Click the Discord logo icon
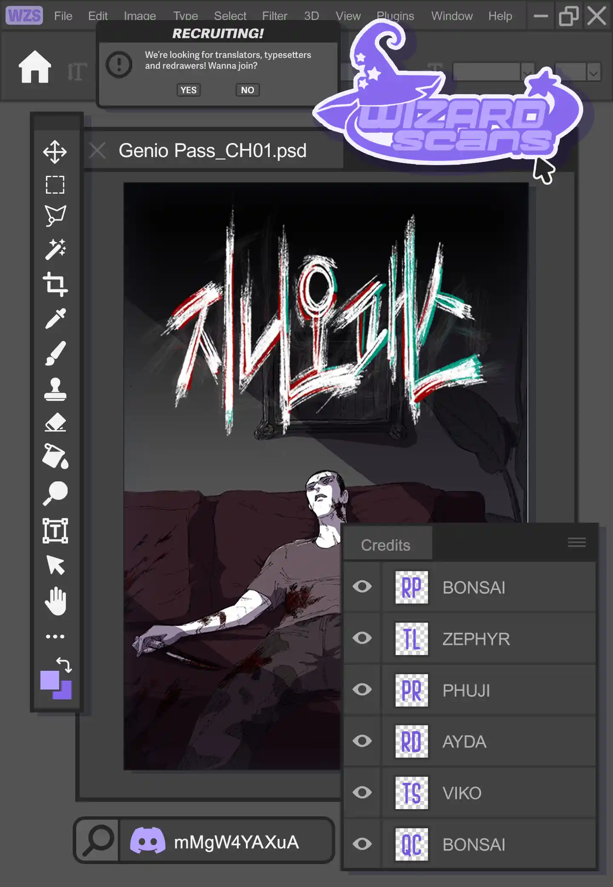 [x=148, y=841]
